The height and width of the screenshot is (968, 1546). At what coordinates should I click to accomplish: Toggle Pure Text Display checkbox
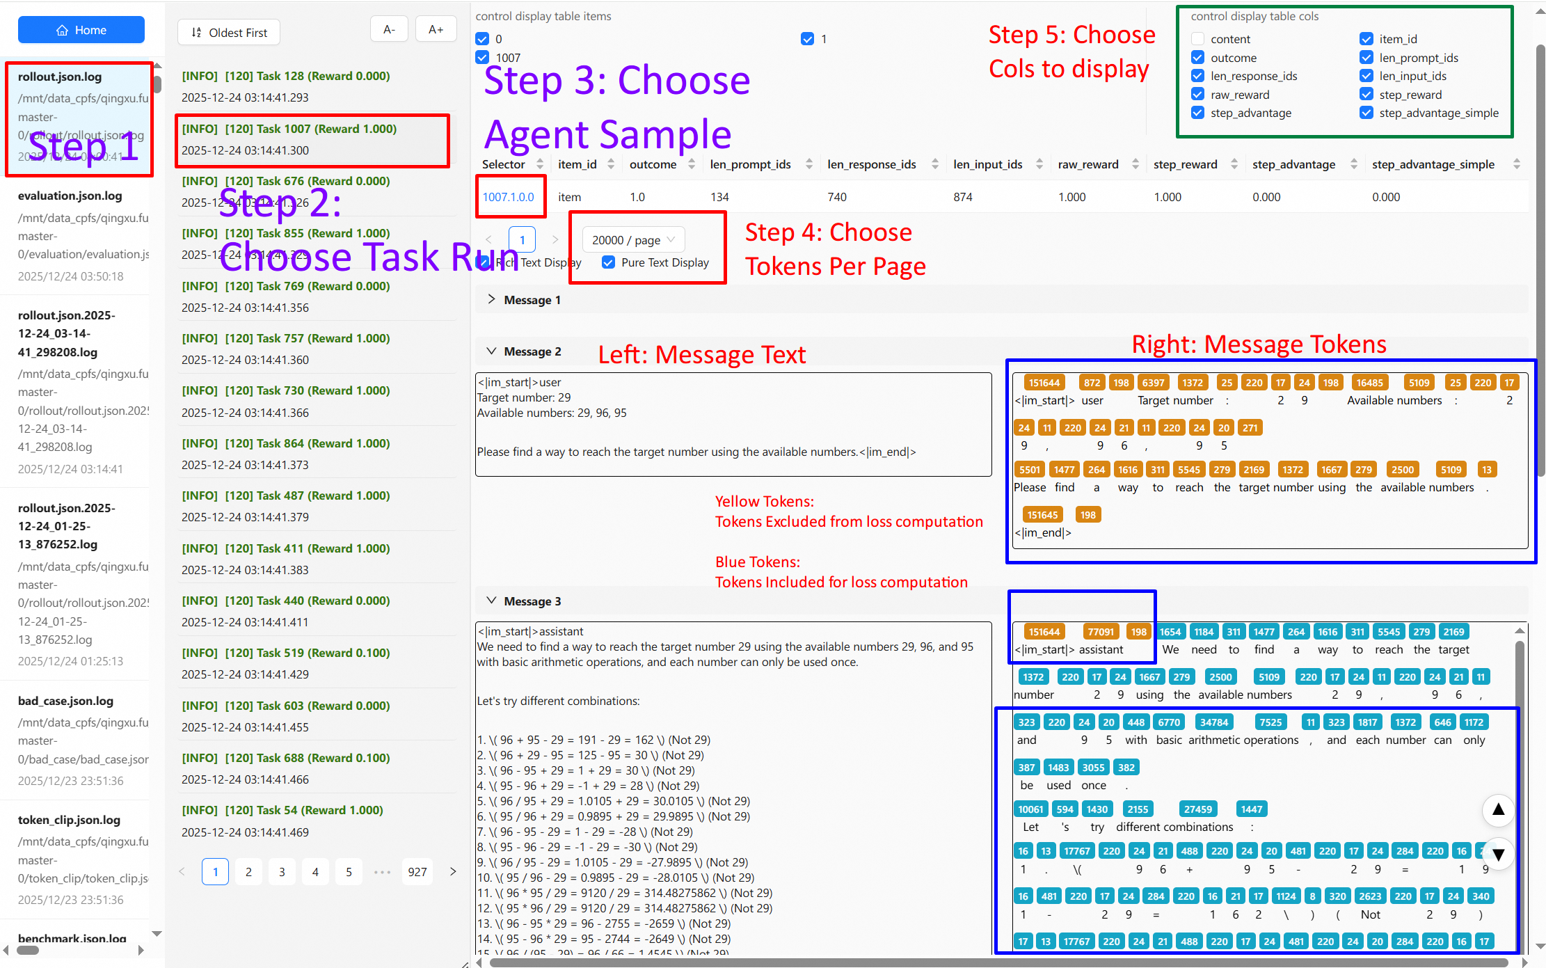click(x=608, y=262)
